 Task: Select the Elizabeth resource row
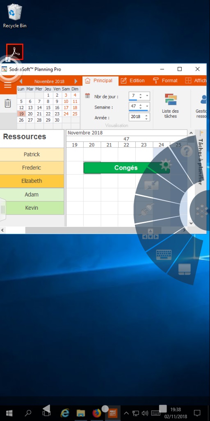[x=32, y=181]
